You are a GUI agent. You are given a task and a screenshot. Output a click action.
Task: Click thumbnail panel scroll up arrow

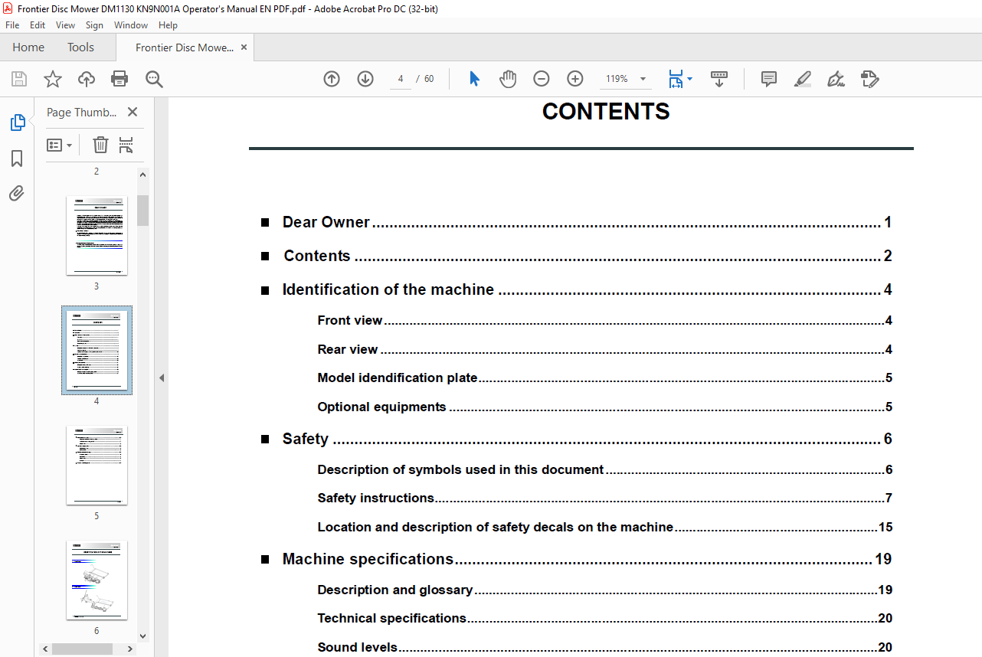142,174
